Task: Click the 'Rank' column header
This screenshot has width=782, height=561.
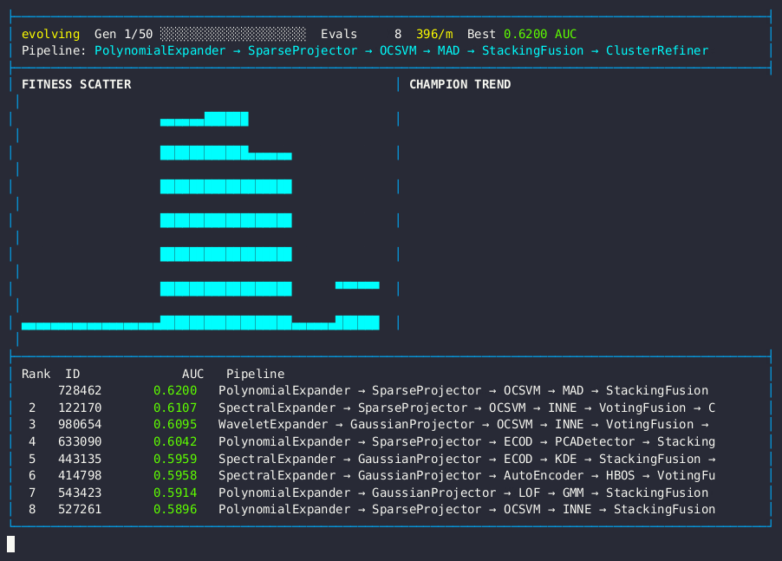Action: pyautogui.click(x=36, y=374)
